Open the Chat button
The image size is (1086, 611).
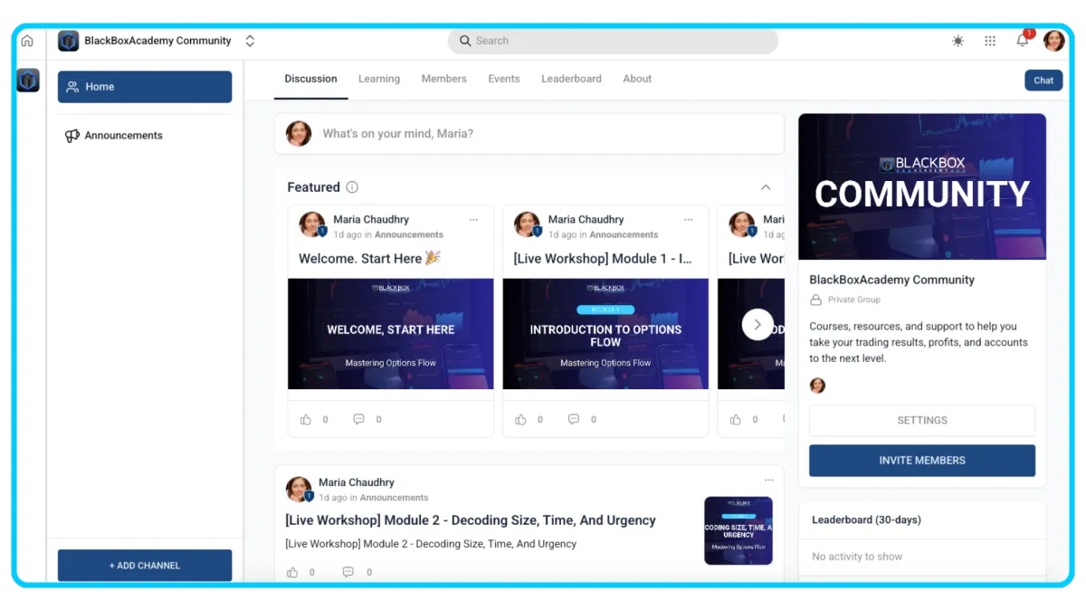(1043, 80)
